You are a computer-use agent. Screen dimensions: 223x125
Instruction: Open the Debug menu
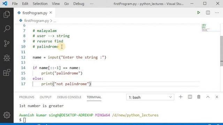[79, 4]
